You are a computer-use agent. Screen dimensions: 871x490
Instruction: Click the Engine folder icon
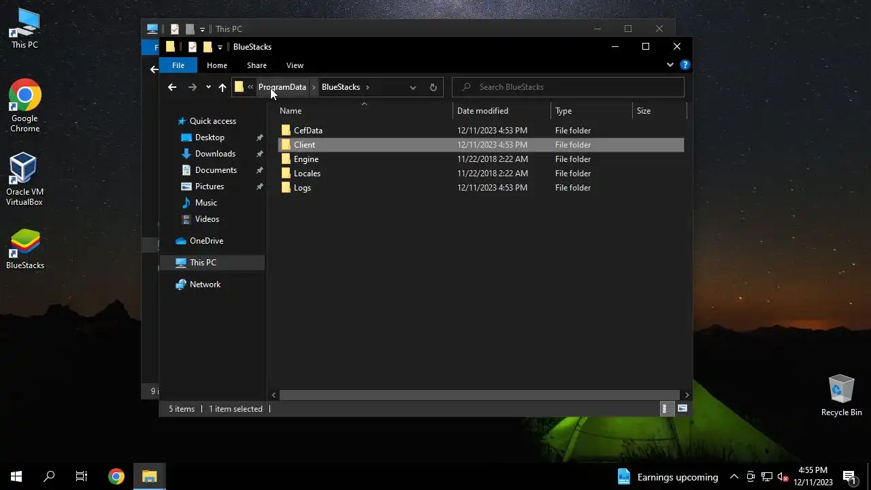(286, 159)
